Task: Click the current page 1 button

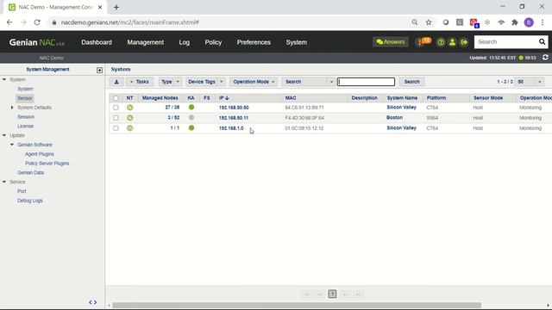Action: point(332,294)
